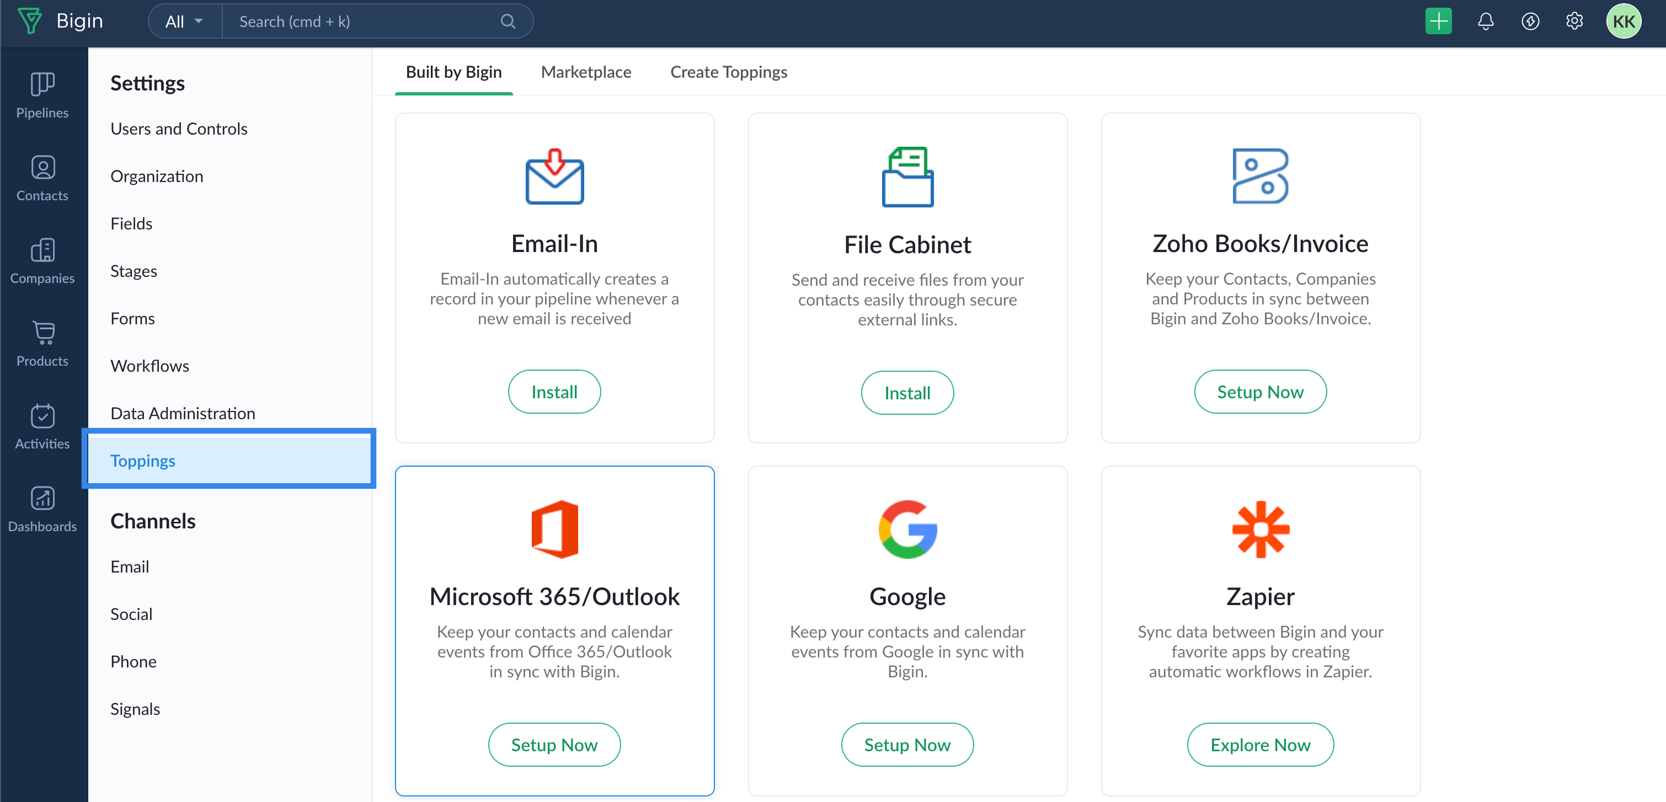
Task: Click Explore Now under Zapier
Action: [x=1260, y=745]
